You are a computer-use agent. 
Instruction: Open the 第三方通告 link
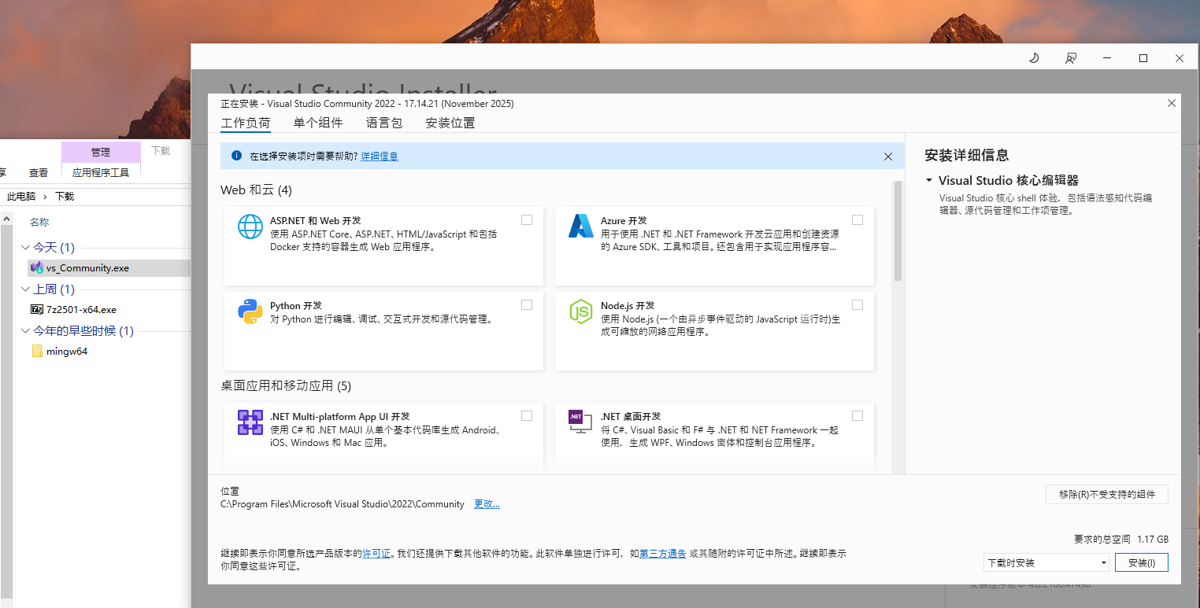coord(663,554)
